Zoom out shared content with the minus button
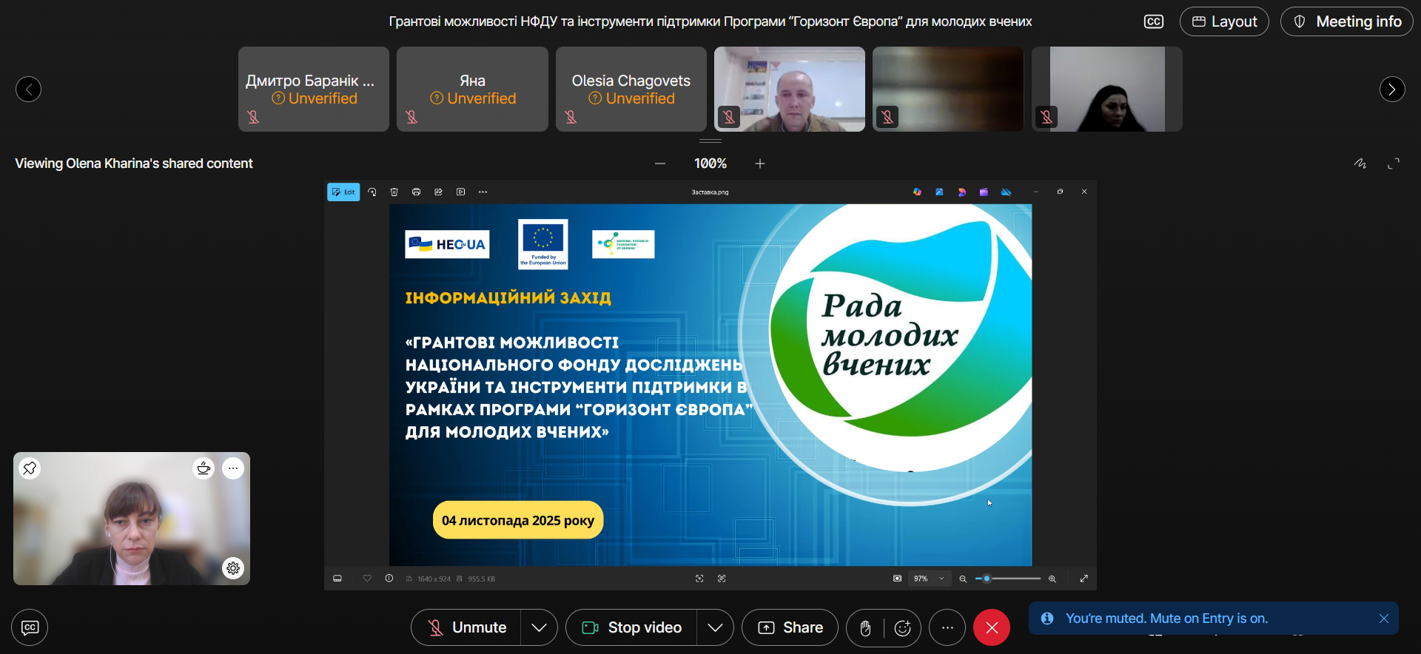The width and height of the screenshot is (1421, 654). point(660,163)
